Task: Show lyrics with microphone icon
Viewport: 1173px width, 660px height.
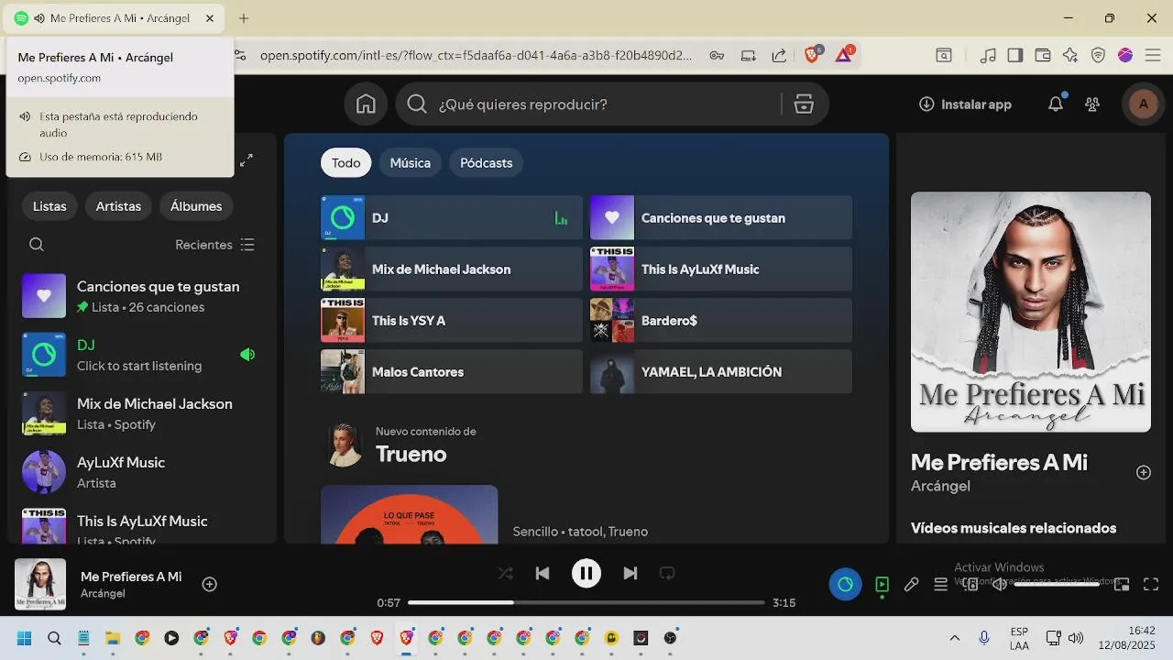Action: tap(911, 584)
